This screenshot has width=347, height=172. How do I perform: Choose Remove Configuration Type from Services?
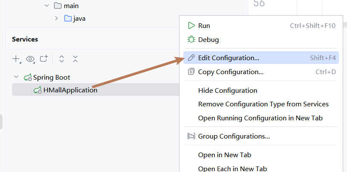[263, 104]
